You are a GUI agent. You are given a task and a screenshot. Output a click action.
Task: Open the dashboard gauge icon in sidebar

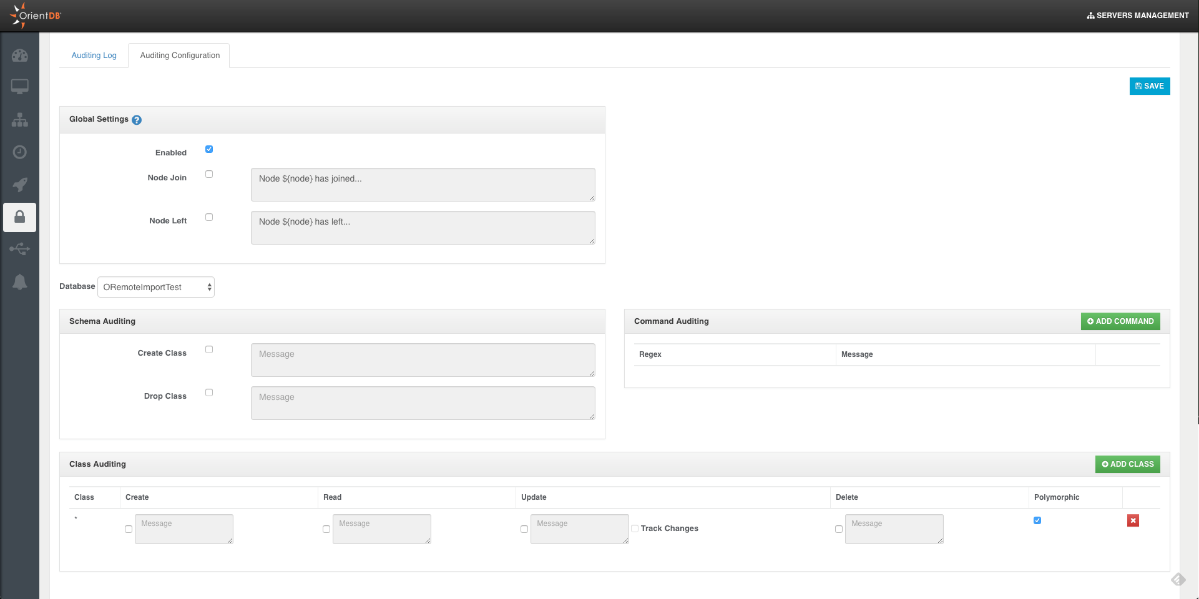click(19, 56)
